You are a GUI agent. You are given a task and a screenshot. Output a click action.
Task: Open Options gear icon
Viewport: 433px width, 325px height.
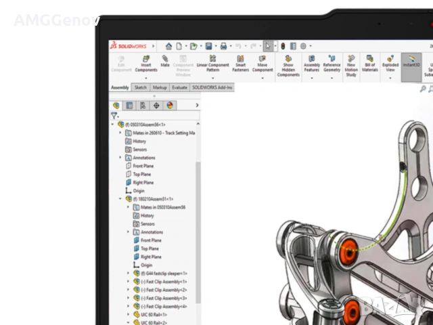(x=303, y=46)
